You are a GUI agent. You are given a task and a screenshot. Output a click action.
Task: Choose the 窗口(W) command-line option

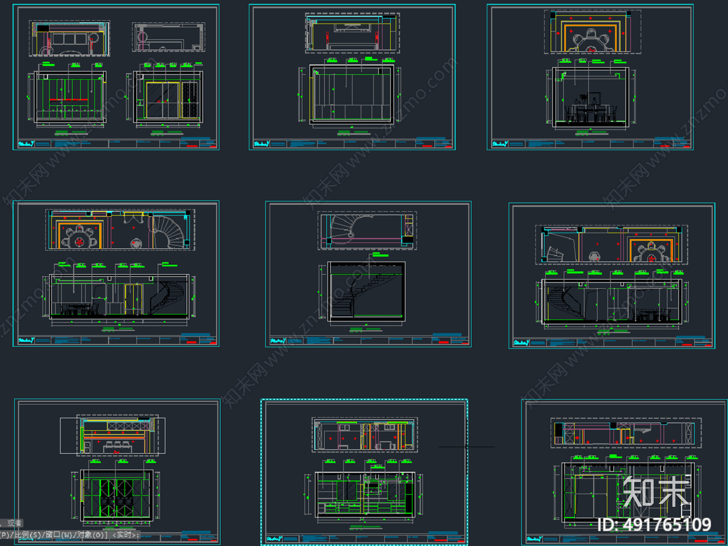pyautogui.click(x=60, y=535)
